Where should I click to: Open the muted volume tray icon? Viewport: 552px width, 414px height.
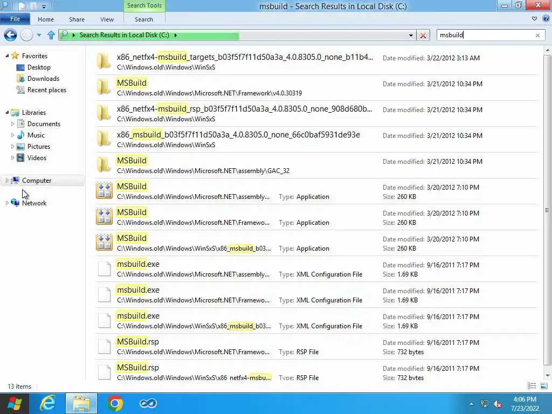tap(498, 404)
